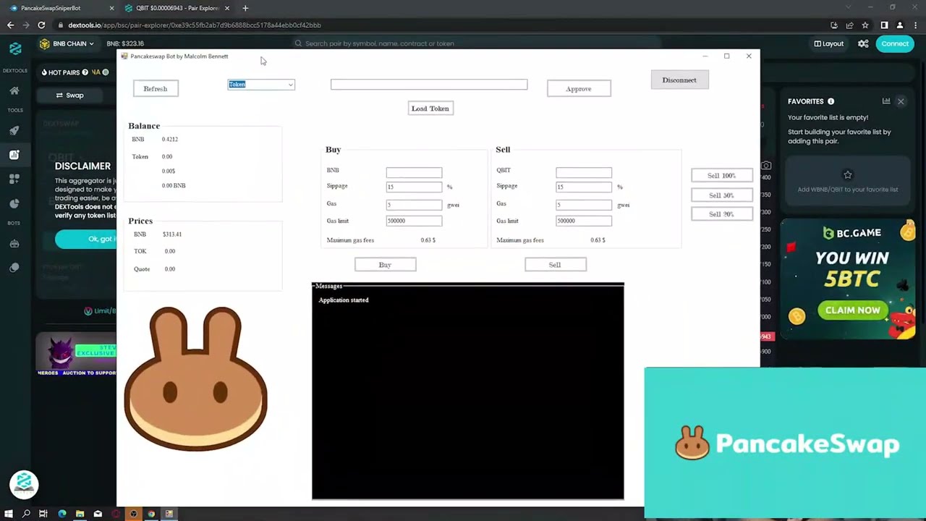Click the Layout button in DEXTools
Image resolution: width=926 pixels, height=521 pixels.
click(x=829, y=43)
